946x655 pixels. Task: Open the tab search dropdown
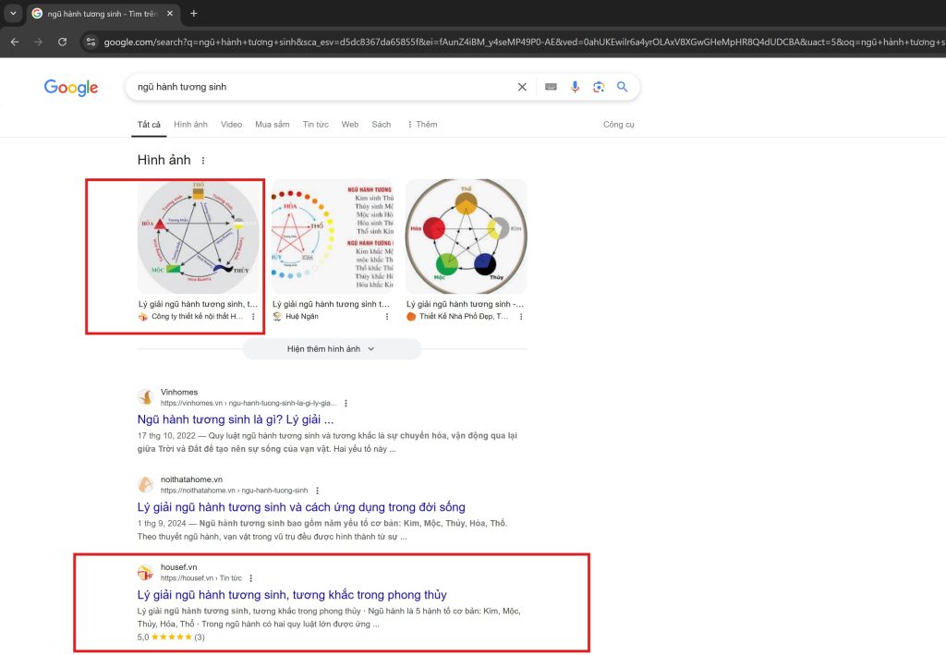pos(13,13)
